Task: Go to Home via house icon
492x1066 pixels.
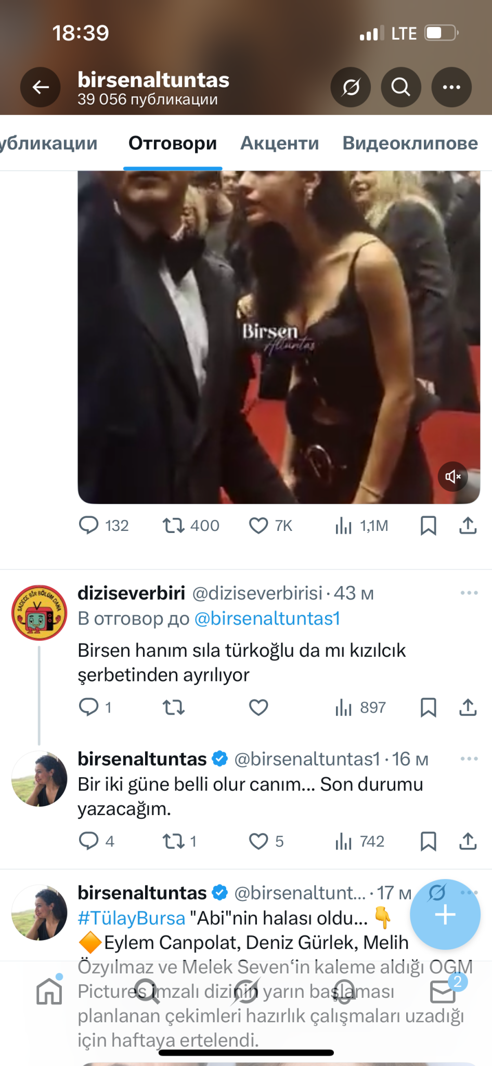Action: click(x=49, y=991)
